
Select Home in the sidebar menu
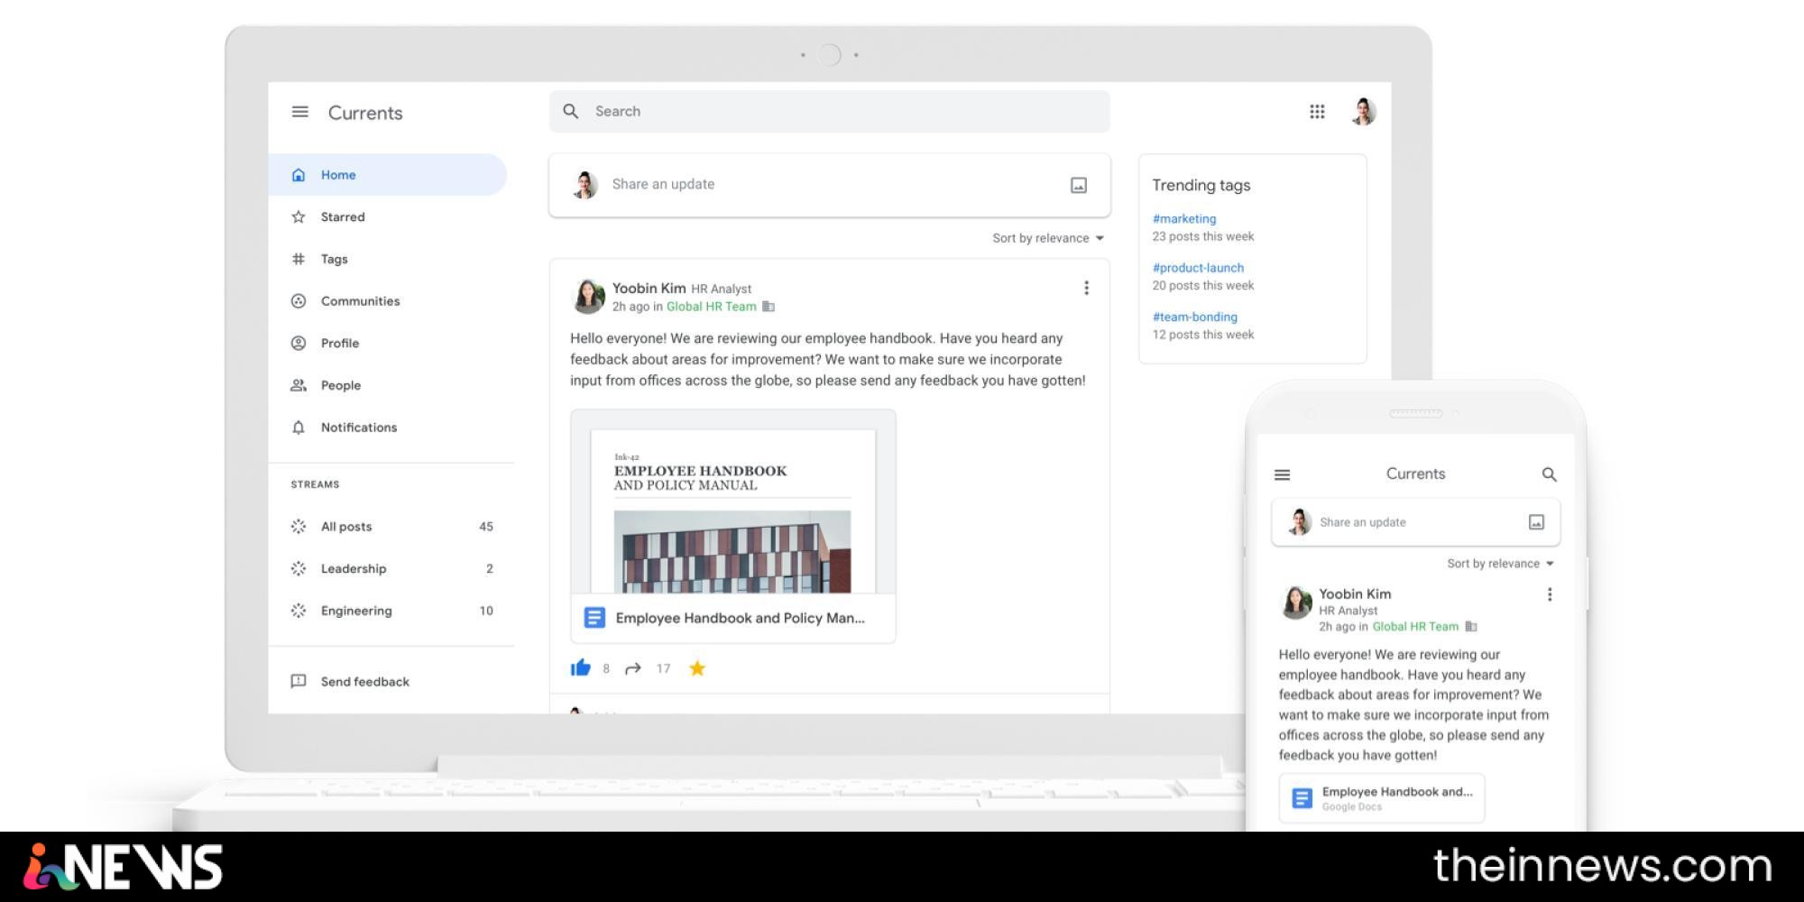[388, 175]
